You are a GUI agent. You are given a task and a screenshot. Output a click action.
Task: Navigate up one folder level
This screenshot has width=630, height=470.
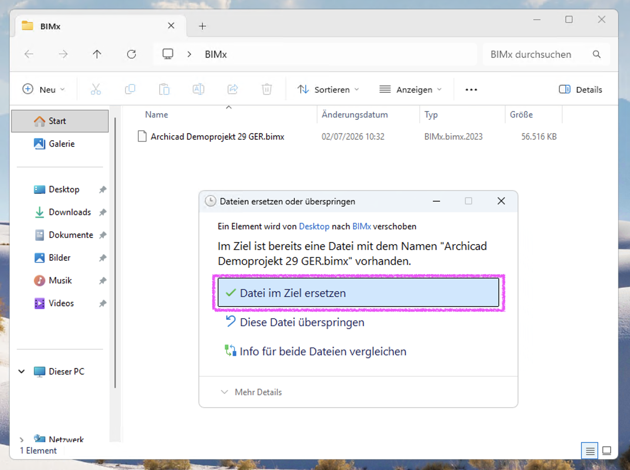97,54
